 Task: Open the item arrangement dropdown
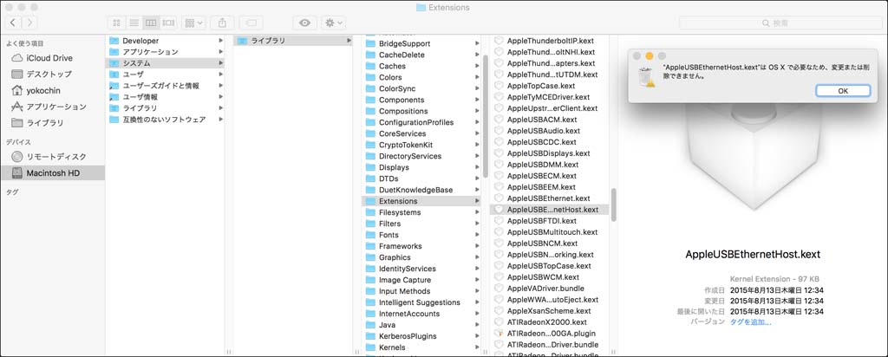click(194, 23)
